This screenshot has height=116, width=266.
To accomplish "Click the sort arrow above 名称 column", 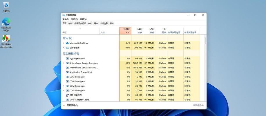I will 80,28.
